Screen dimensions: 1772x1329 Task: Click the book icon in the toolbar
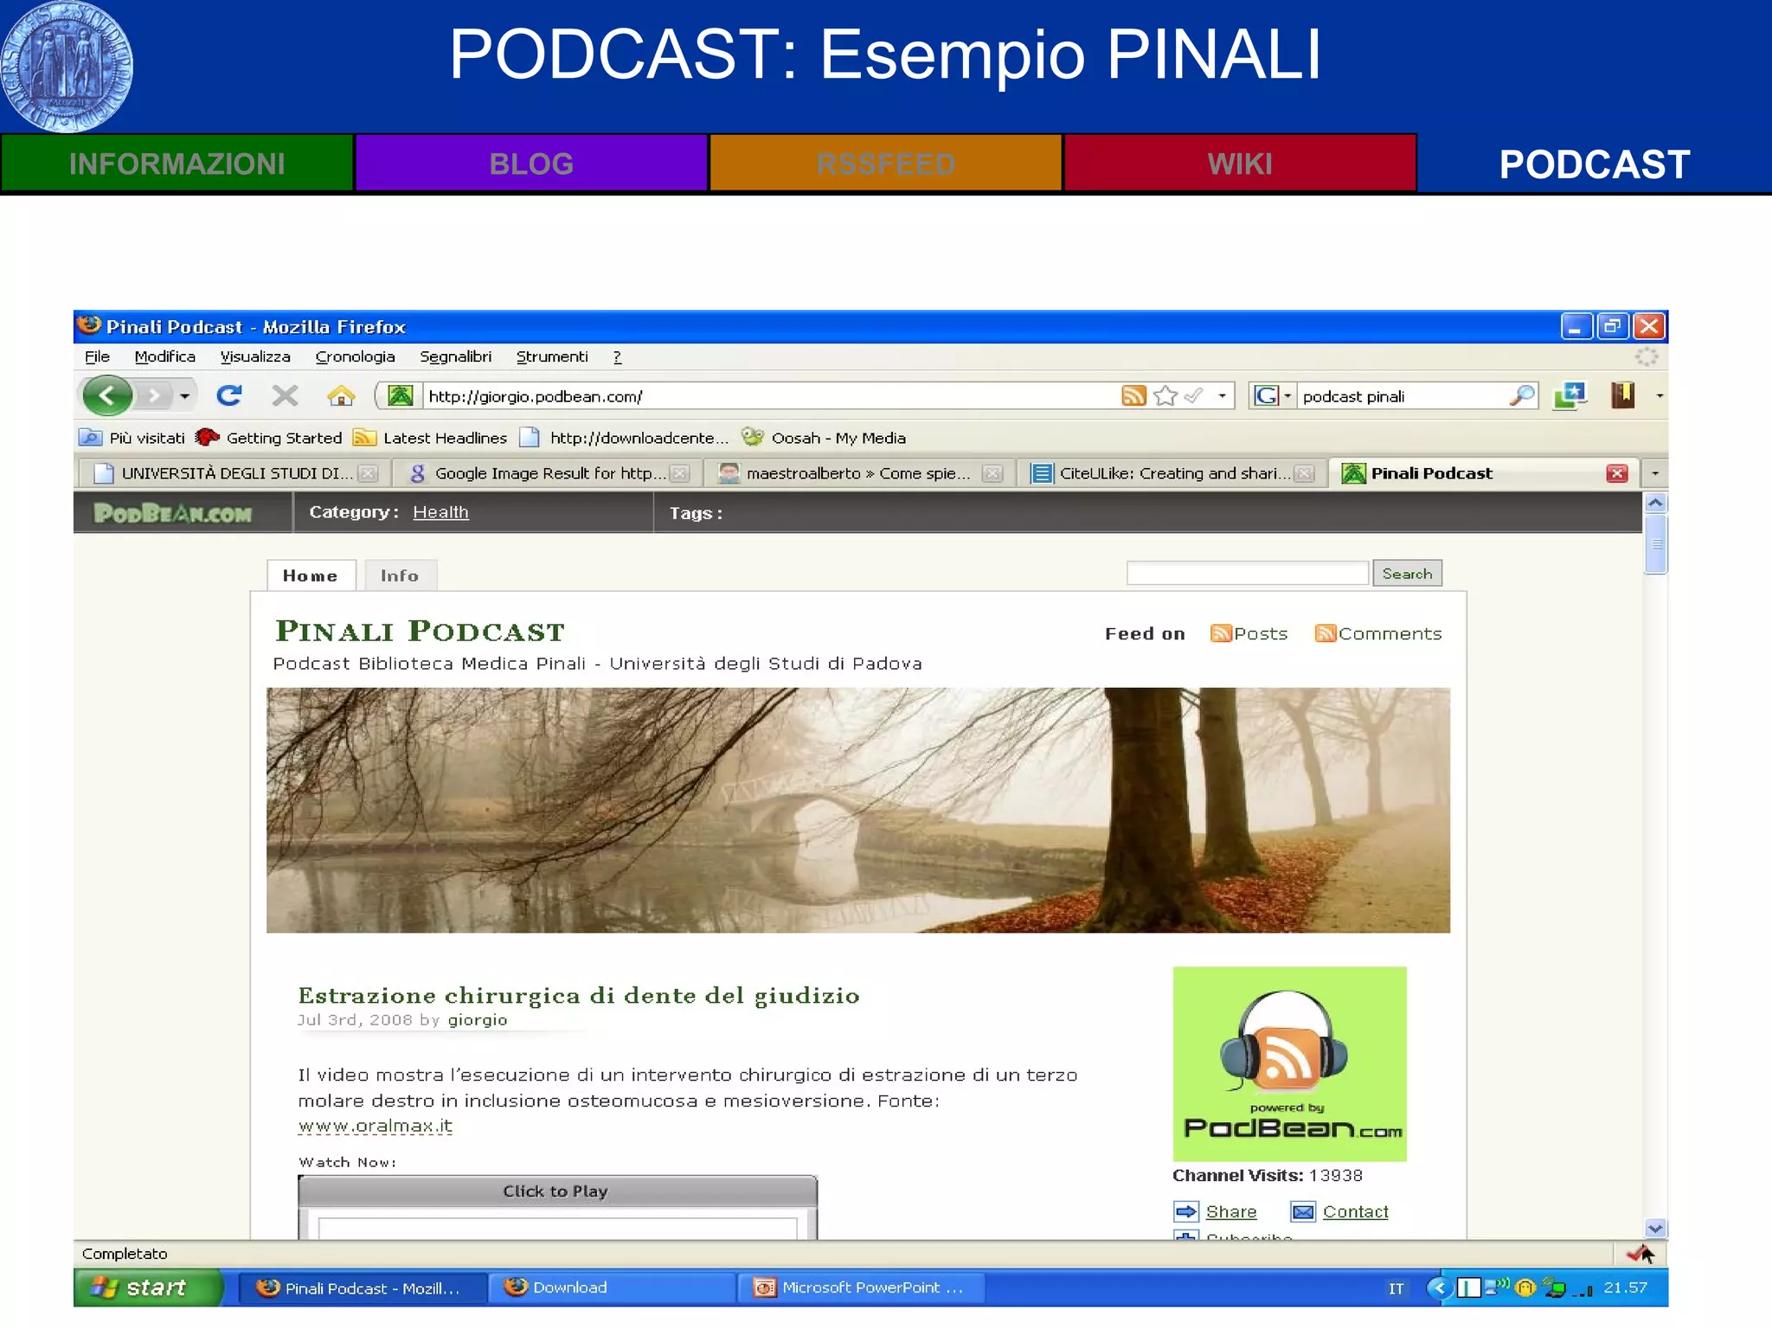point(1622,396)
